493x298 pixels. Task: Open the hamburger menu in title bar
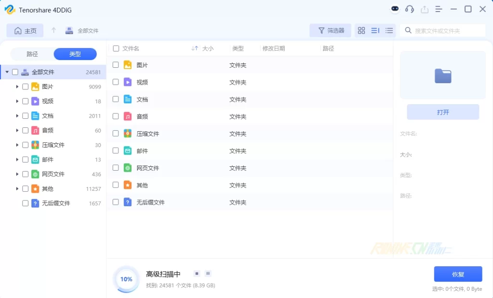(x=439, y=9)
